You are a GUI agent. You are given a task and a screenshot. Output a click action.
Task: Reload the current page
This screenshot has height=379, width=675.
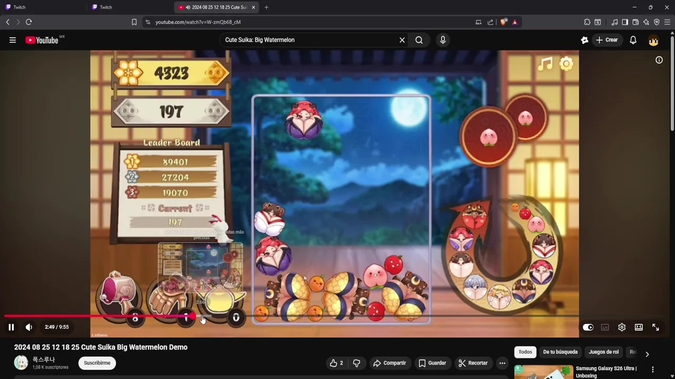tap(29, 22)
